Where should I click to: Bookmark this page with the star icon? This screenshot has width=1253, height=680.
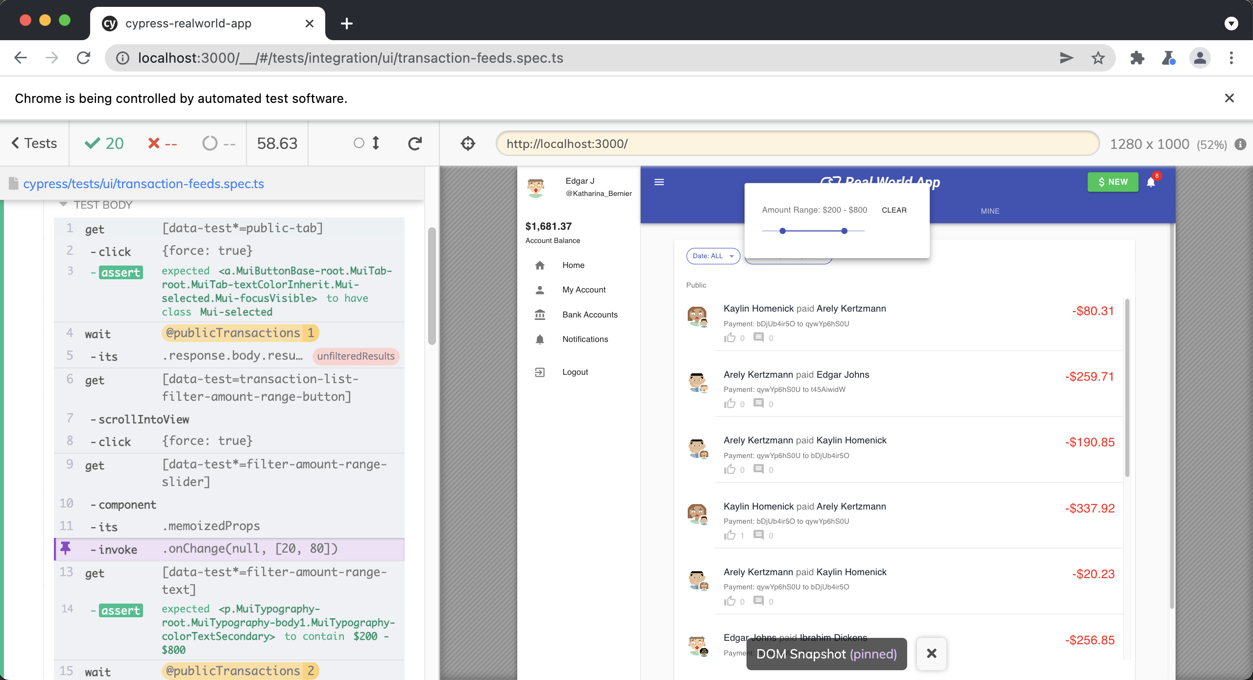click(1098, 58)
